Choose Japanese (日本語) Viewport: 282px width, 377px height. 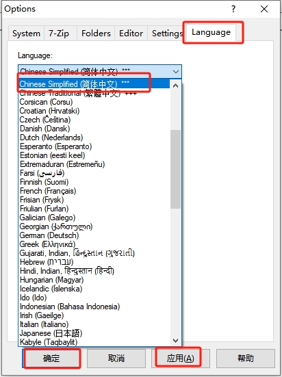(94, 333)
